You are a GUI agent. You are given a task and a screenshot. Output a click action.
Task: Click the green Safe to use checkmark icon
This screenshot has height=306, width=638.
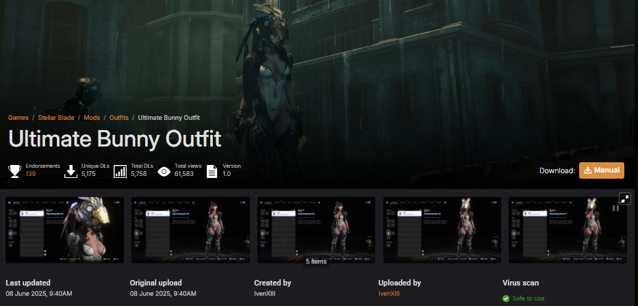(506, 298)
